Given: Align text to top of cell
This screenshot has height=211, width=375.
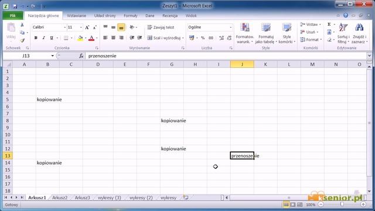Looking at the screenshot, I should click(x=105, y=27).
